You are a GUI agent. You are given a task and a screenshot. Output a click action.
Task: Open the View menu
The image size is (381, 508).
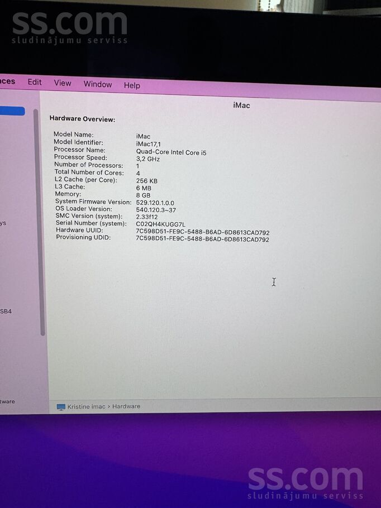pyautogui.click(x=63, y=83)
